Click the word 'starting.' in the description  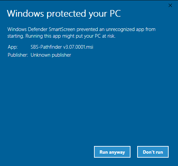[16, 36]
